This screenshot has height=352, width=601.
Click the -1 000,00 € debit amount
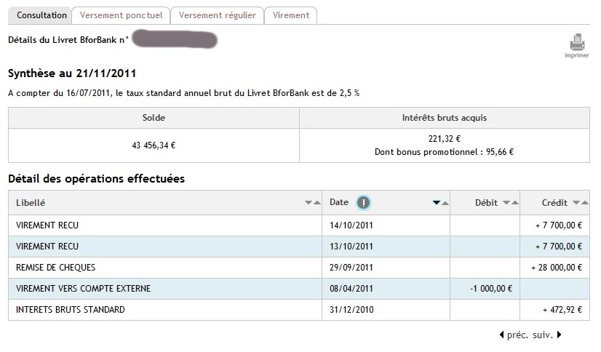click(x=491, y=289)
